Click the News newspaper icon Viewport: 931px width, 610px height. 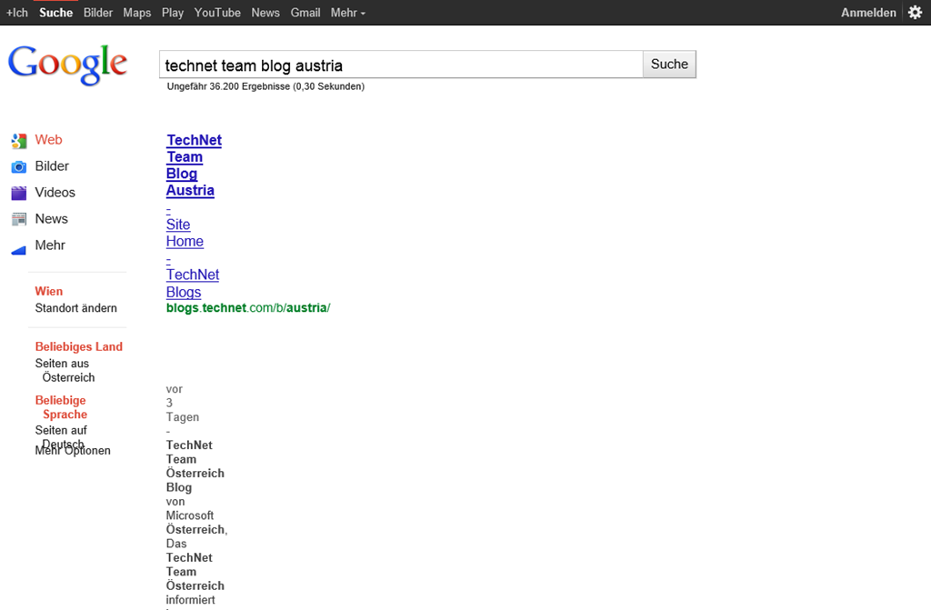[x=19, y=219]
